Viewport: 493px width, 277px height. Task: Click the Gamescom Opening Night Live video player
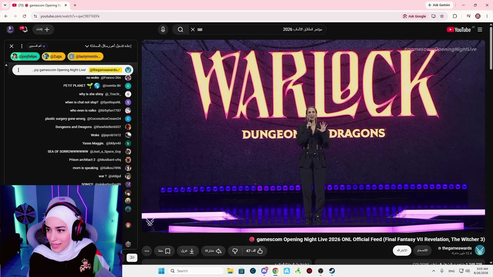point(313,136)
